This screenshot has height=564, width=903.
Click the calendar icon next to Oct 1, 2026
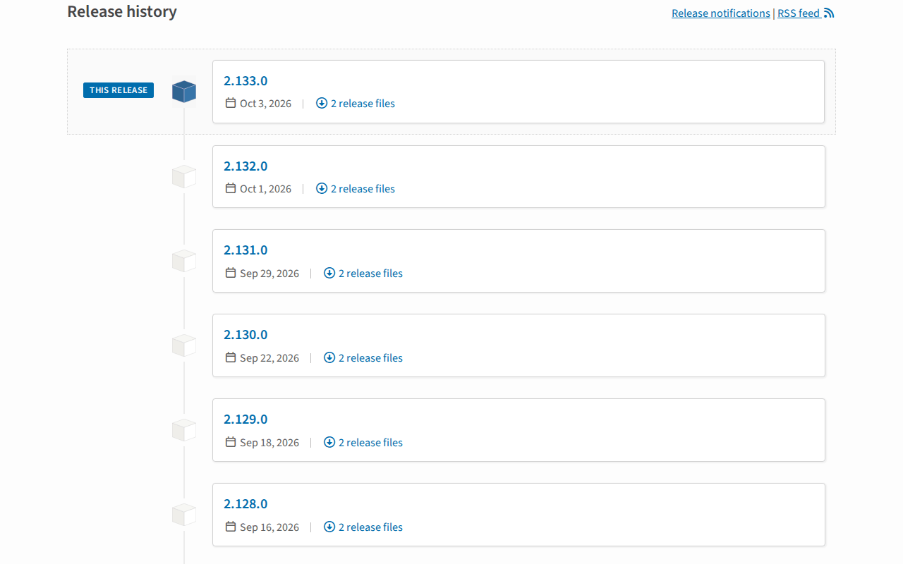click(x=231, y=188)
